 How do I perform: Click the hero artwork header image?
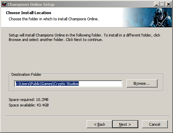tap(147, 17)
